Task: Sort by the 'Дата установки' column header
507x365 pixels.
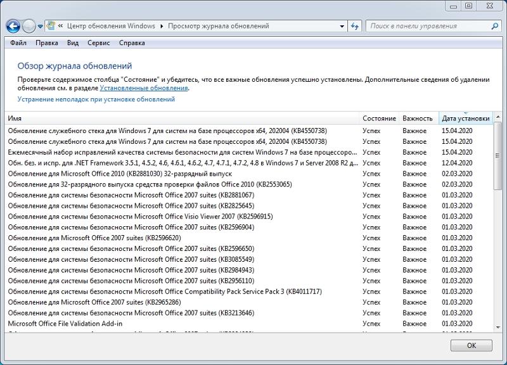Action: 466,118
